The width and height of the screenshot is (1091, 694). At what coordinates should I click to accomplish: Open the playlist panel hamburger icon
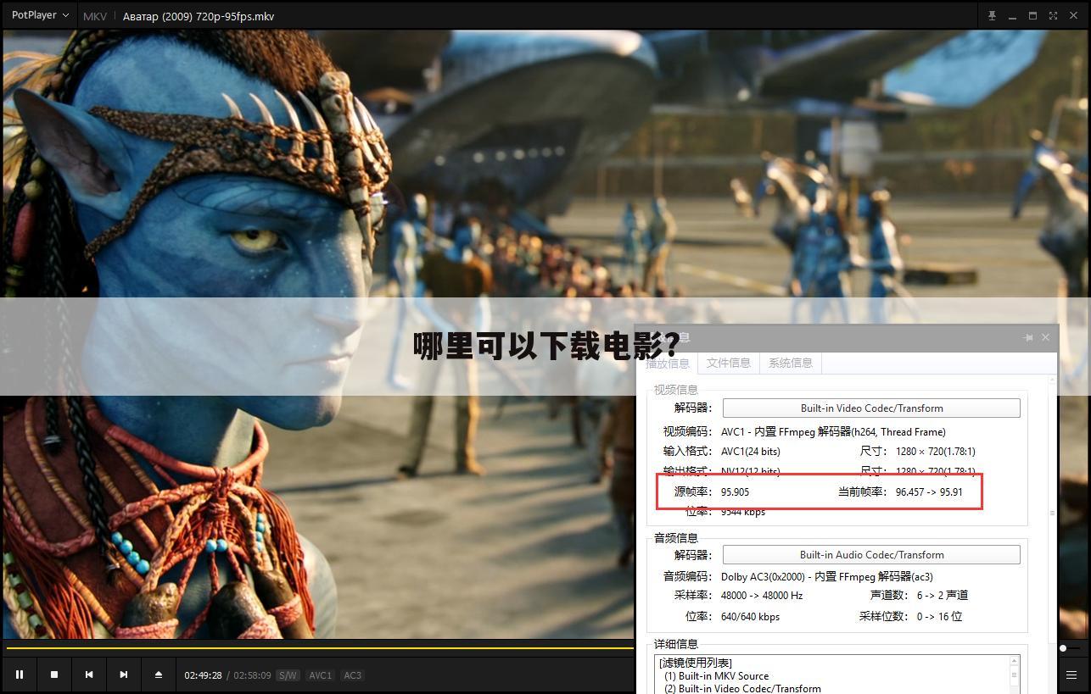pyautogui.click(x=1071, y=675)
